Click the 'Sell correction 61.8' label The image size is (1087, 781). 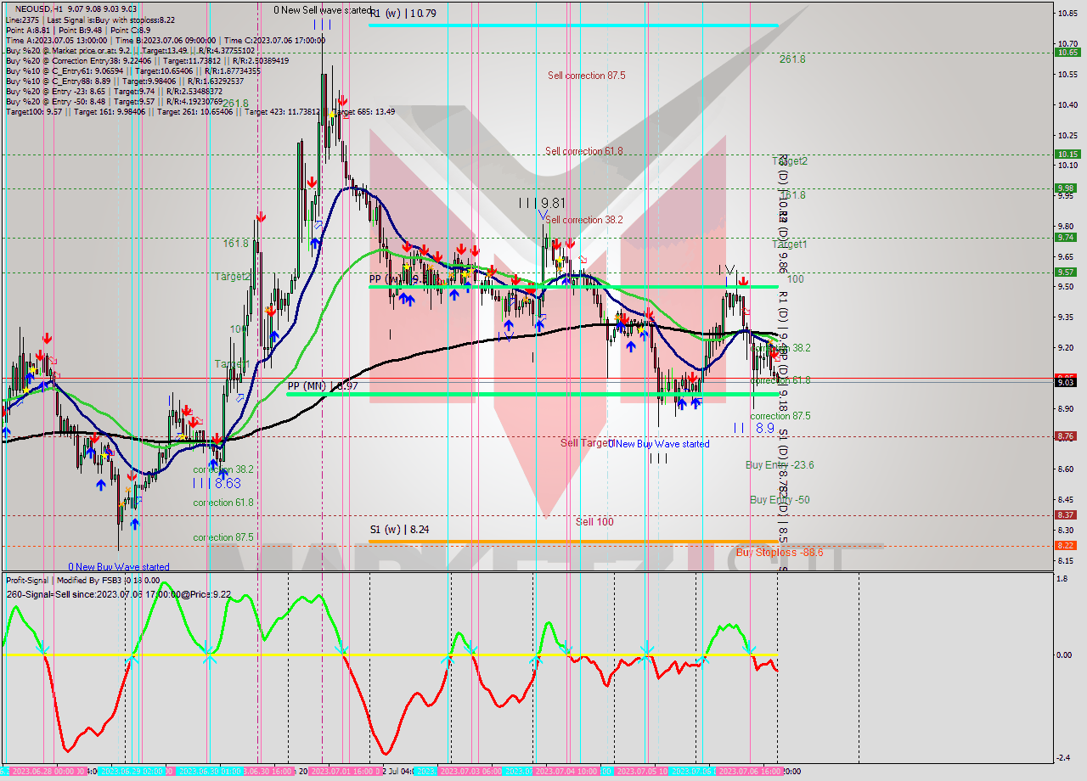(584, 151)
